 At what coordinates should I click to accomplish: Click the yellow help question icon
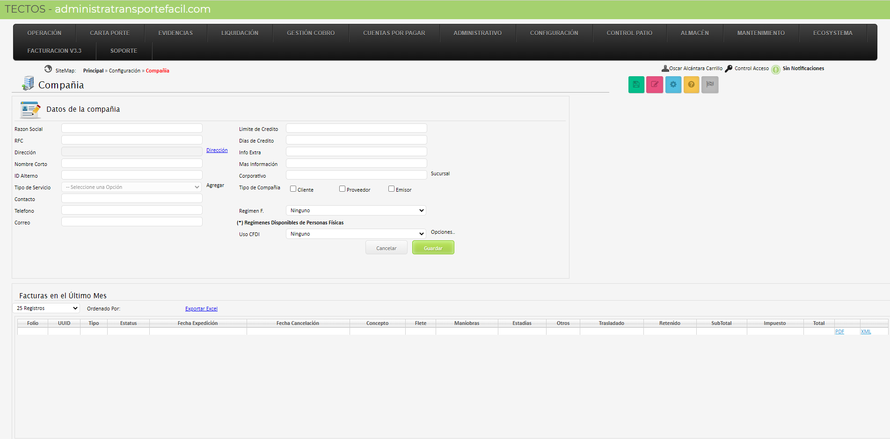click(691, 85)
